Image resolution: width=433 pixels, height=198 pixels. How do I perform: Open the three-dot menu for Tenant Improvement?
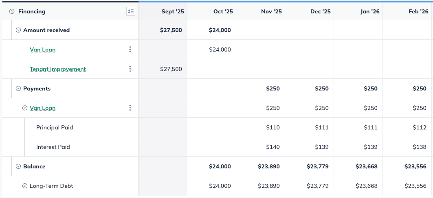[x=130, y=69]
